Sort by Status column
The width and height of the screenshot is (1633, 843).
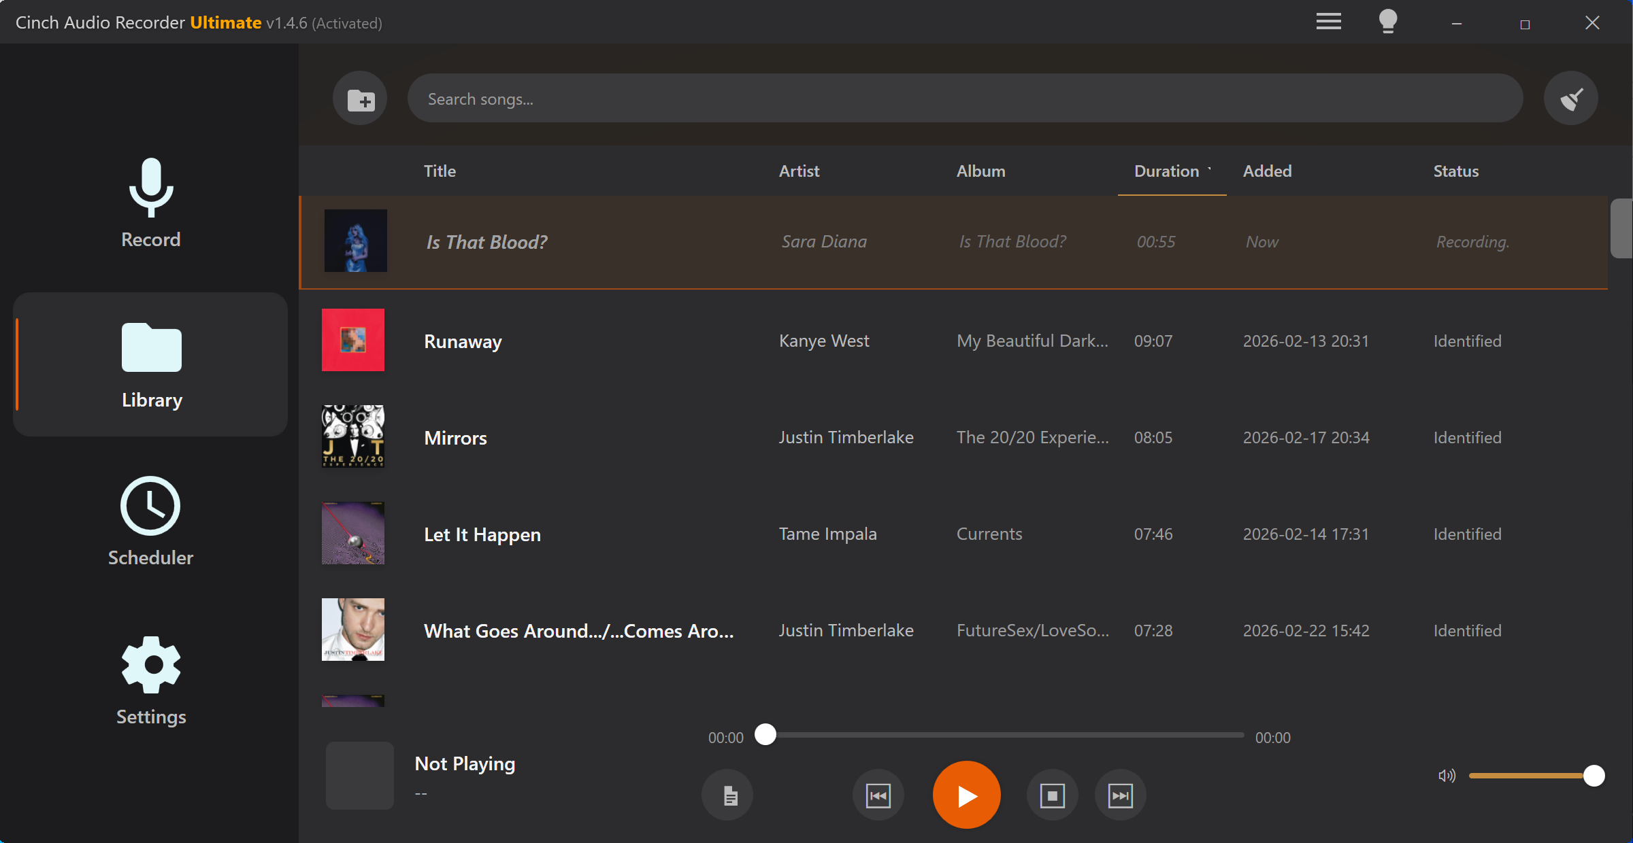(1455, 171)
